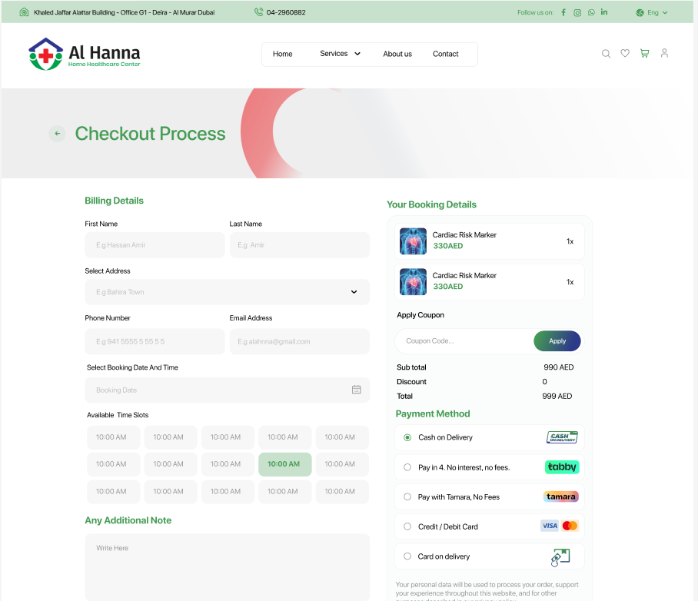The height and width of the screenshot is (601, 698).
Task: Open the LinkedIn icon in top bar
Action: coord(604,12)
